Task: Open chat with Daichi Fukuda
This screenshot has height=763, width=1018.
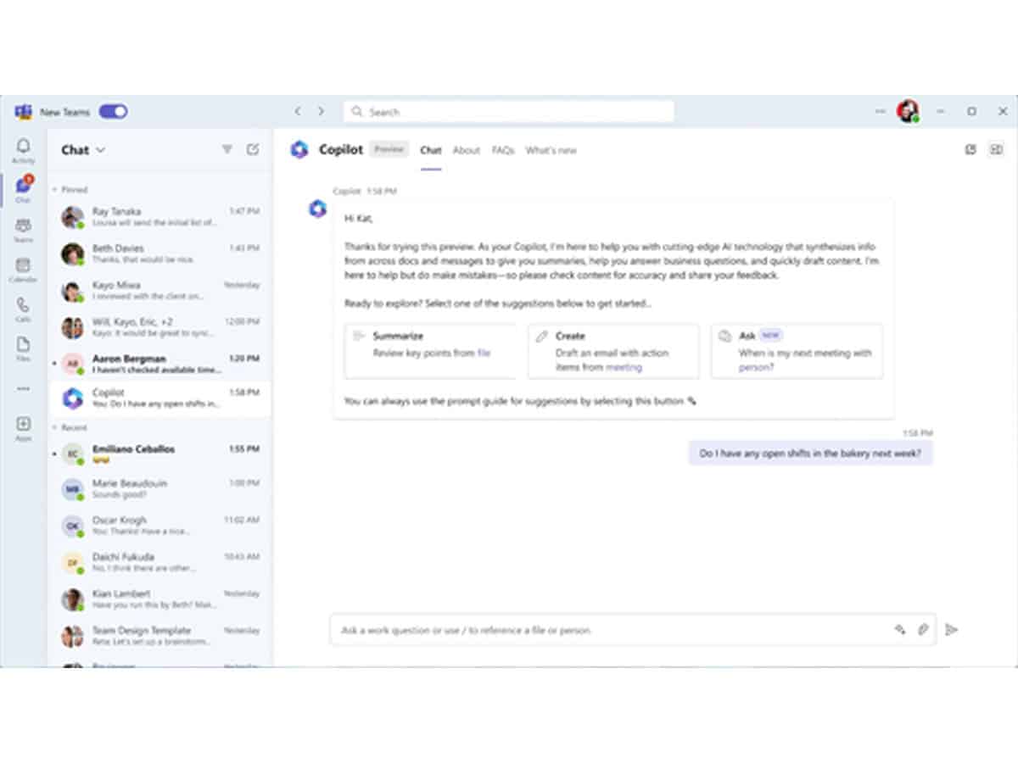Action: coord(160,563)
